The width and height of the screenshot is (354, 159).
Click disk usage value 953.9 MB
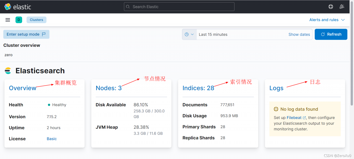tap(229, 116)
